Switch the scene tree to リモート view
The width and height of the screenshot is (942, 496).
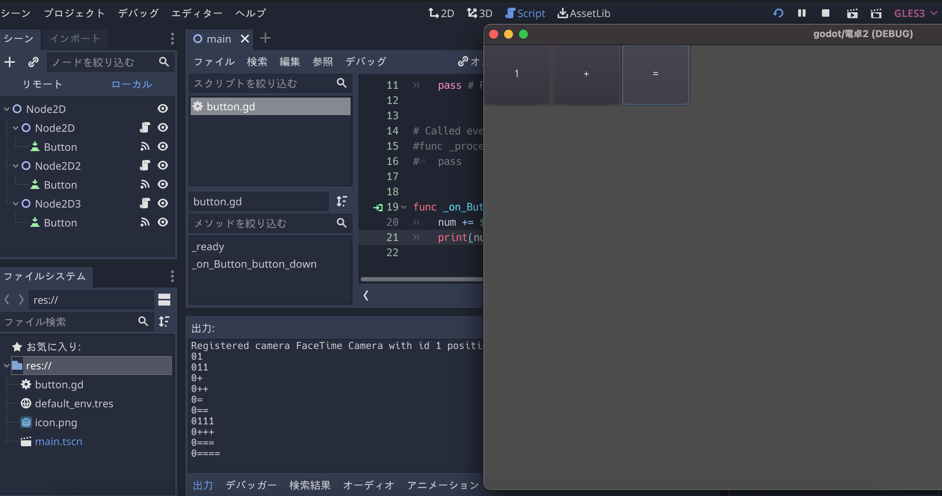click(x=42, y=84)
